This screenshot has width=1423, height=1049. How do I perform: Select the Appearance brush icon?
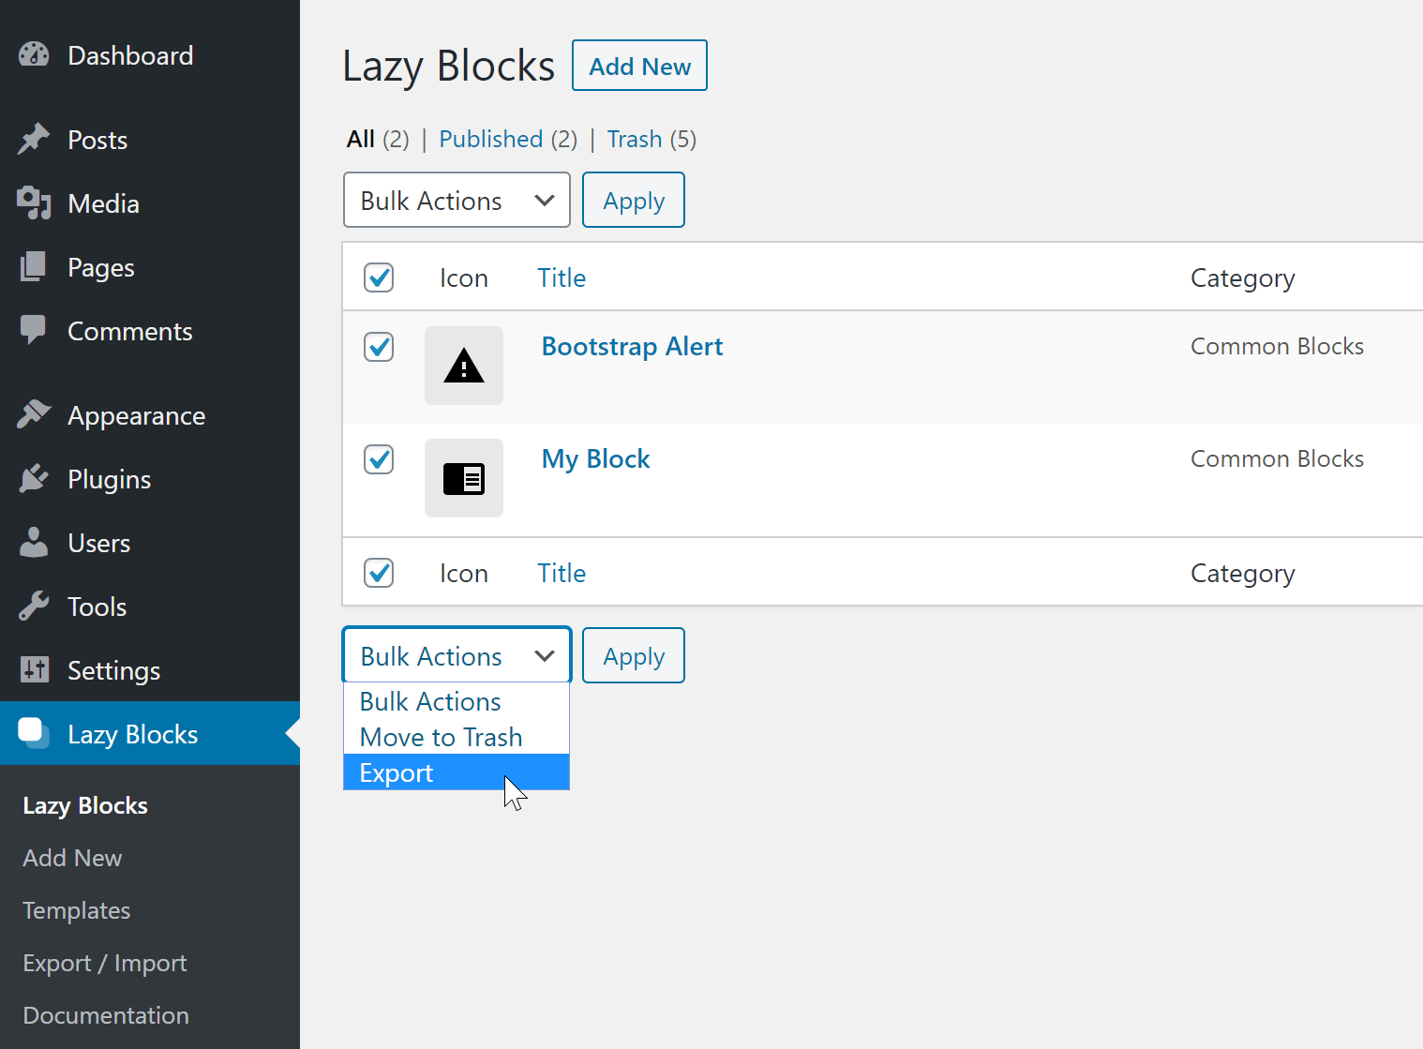click(34, 414)
